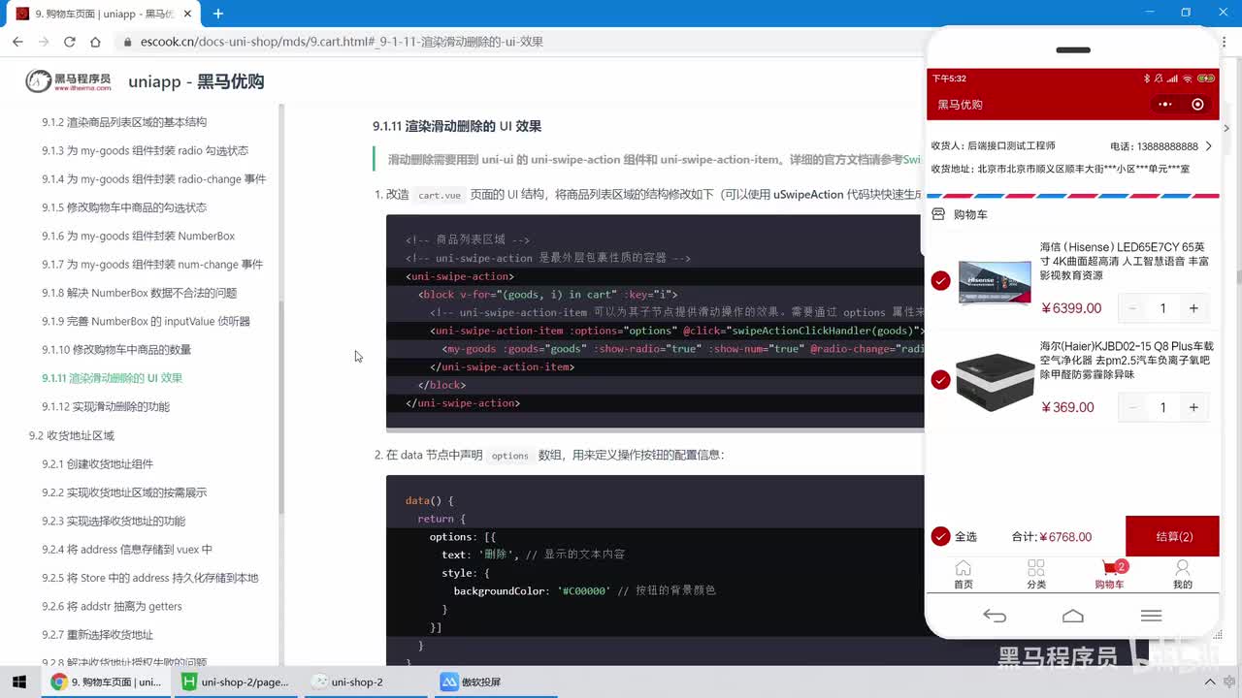
Task: Switch to 我的 tab
Action: [x=1182, y=574]
